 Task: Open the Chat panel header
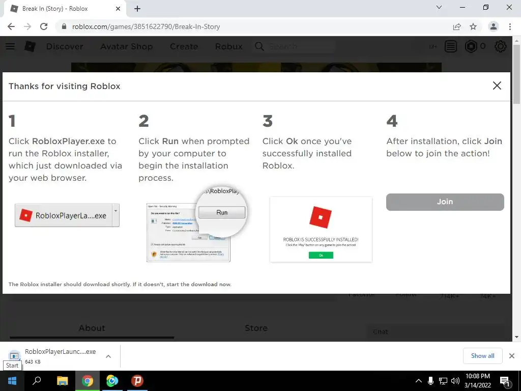click(x=436, y=331)
